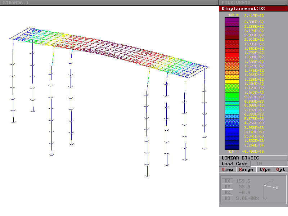288x216 pixels.
Task: Click the purple top legend color band
Action: 232,20
